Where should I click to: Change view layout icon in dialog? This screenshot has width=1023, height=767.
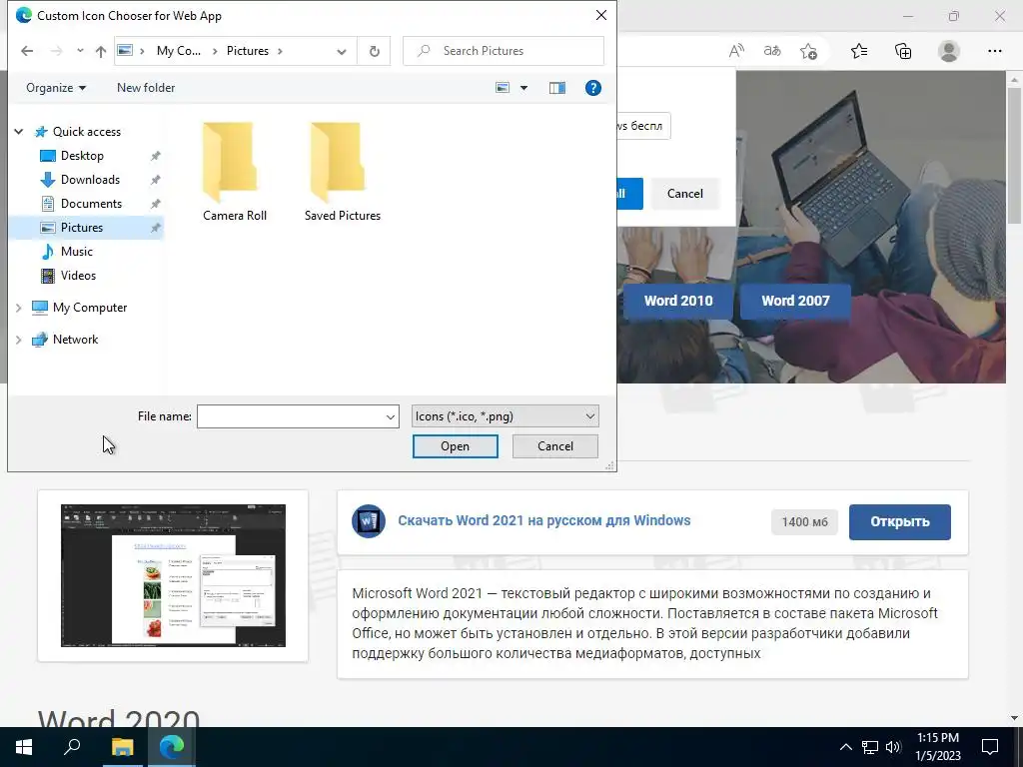(x=503, y=88)
